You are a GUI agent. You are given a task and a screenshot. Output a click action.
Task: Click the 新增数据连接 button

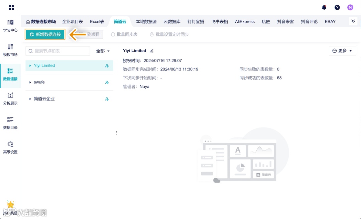tap(45, 34)
